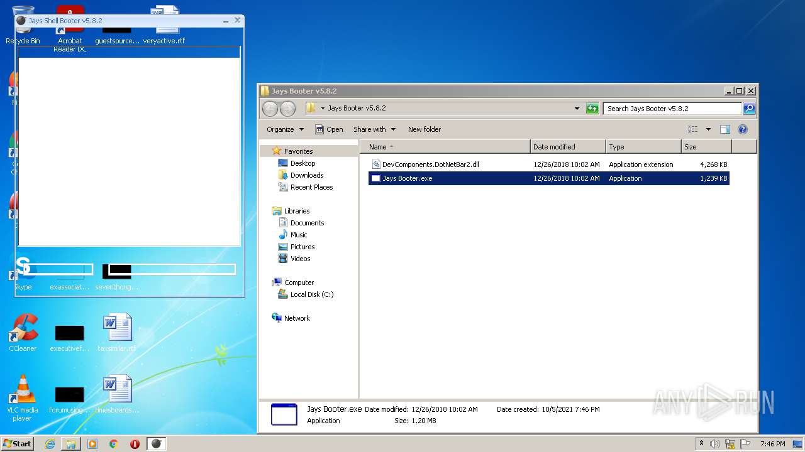
Task: Show hidden system tray icons
Action: point(701,444)
